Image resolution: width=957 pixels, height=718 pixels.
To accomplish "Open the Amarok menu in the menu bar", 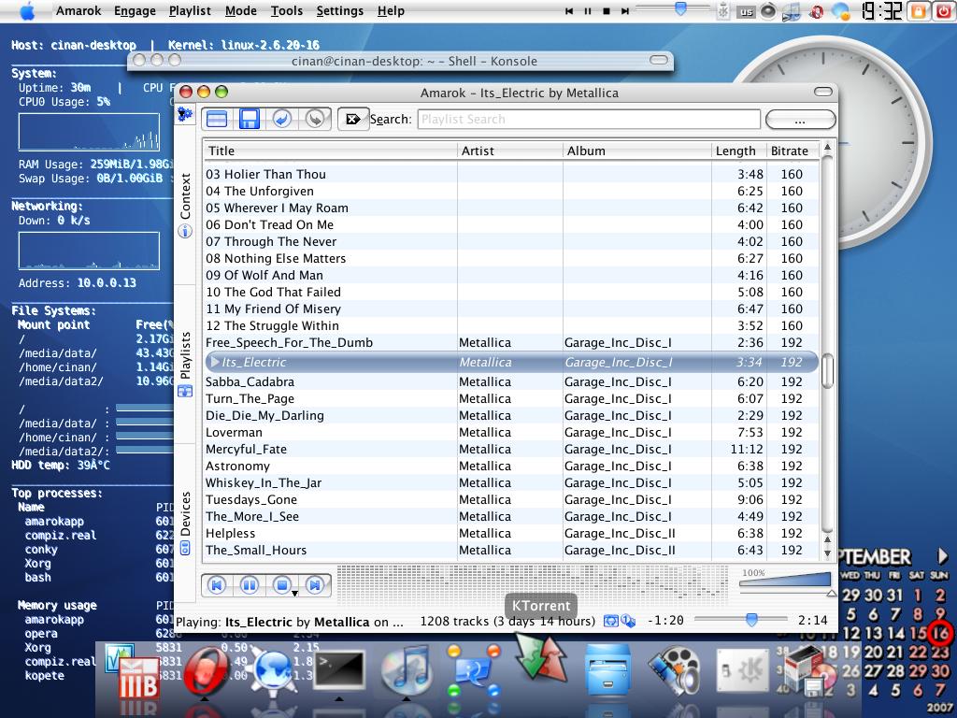I will (79, 11).
